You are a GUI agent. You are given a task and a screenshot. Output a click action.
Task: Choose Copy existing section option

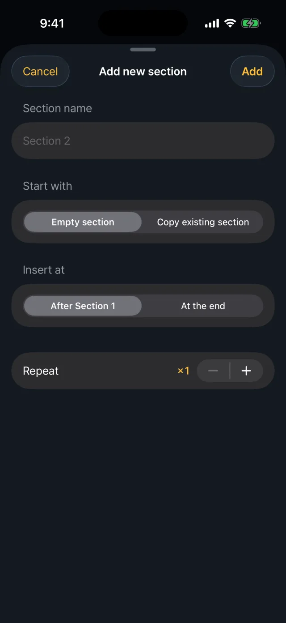tap(203, 222)
